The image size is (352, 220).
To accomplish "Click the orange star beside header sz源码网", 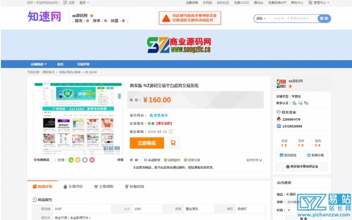I will pyautogui.click(x=92, y=15).
